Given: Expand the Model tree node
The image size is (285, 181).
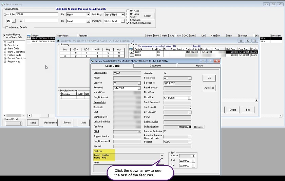Looking at the screenshot, I should (x=5, y=42).
